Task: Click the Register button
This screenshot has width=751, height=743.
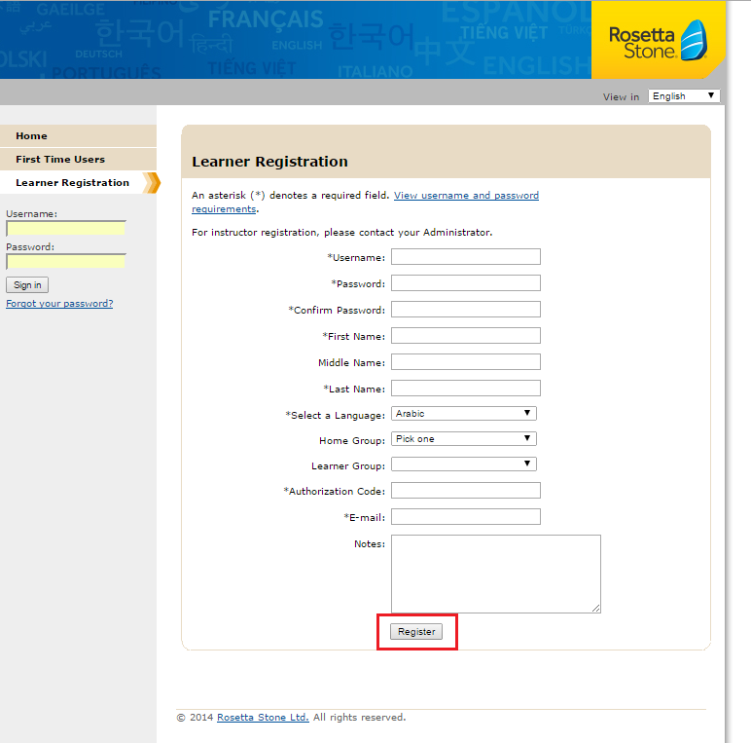Action: pyautogui.click(x=416, y=632)
